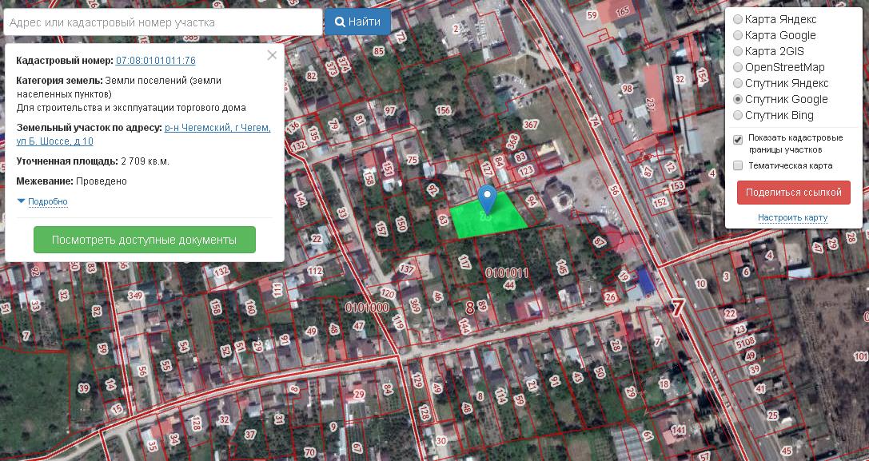This screenshot has width=869, height=461.
Task: Close the parcel info panel
Action: (272, 56)
